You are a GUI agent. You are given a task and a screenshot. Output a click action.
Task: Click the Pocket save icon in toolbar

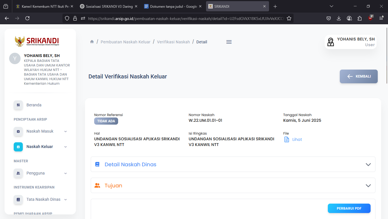click(x=329, y=18)
